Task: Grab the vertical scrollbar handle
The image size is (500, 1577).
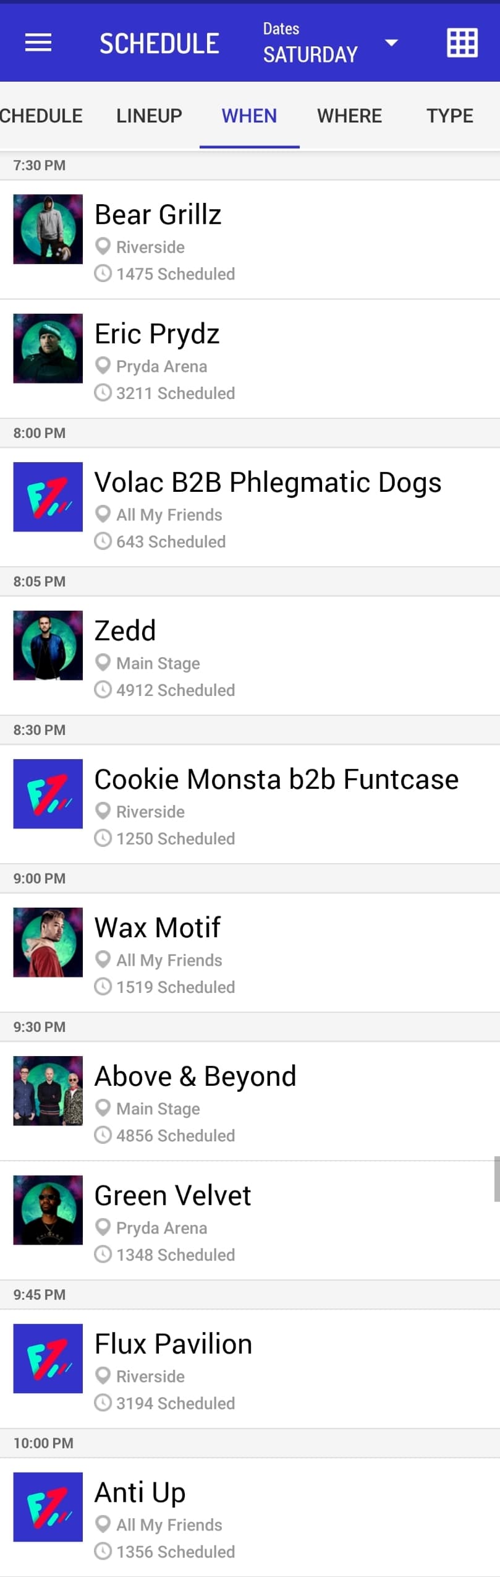Action: pos(496,1178)
